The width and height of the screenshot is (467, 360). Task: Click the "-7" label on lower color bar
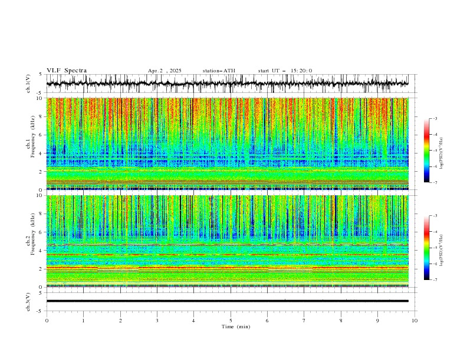coord(435,280)
